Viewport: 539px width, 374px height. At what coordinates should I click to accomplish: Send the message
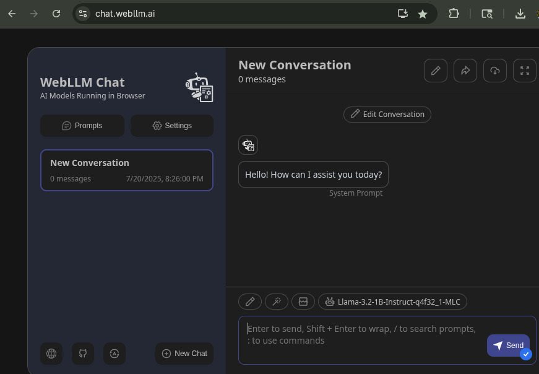click(x=508, y=346)
